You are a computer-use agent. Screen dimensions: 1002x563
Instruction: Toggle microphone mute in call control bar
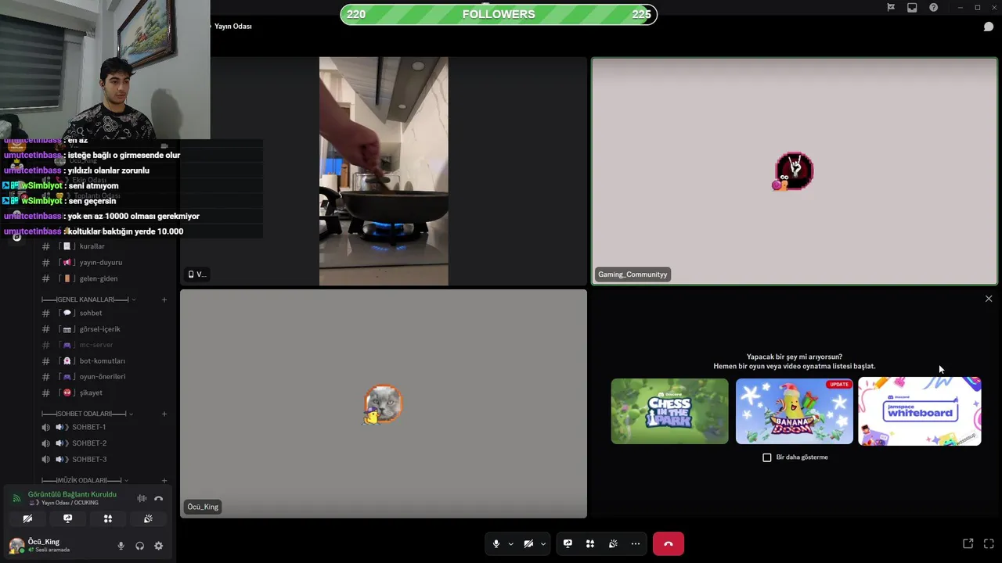coord(496,543)
